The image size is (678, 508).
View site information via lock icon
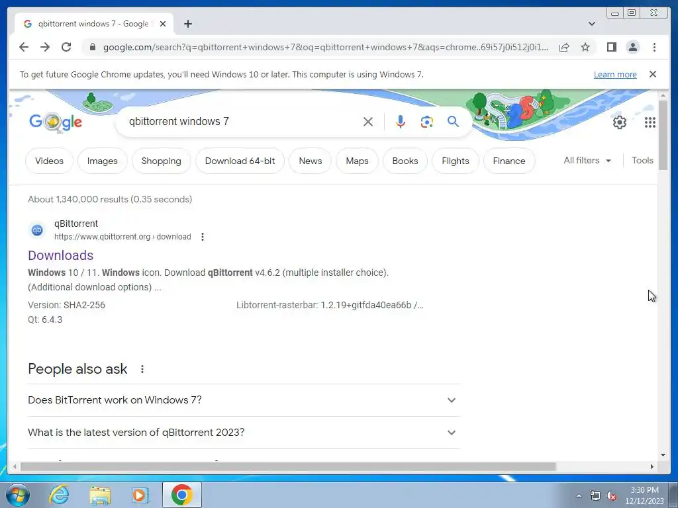coord(92,47)
